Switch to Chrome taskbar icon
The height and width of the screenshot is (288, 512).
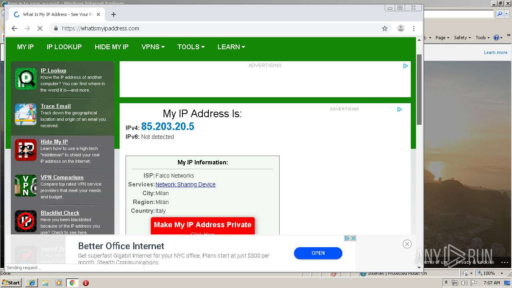click(x=72, y=283)
